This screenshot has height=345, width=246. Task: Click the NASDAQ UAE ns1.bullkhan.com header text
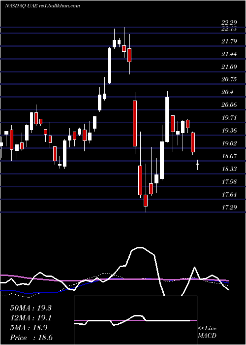[x=42, y=6]
